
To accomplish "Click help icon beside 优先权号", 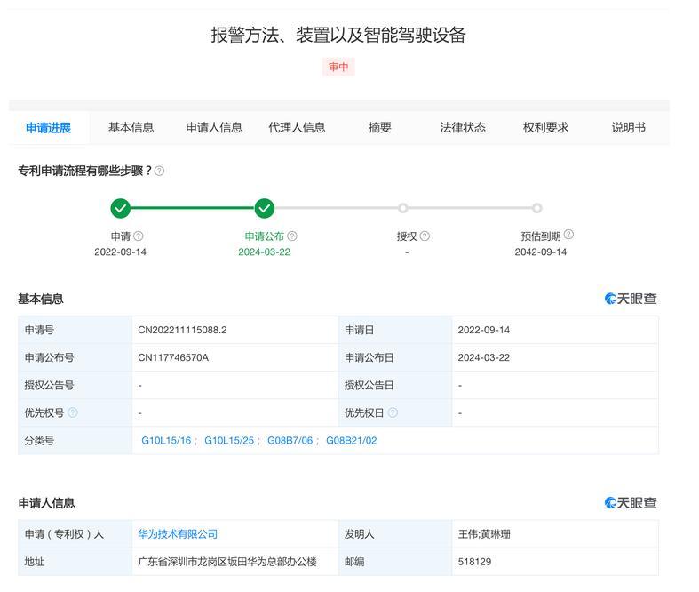I will [x=73, y=412].
